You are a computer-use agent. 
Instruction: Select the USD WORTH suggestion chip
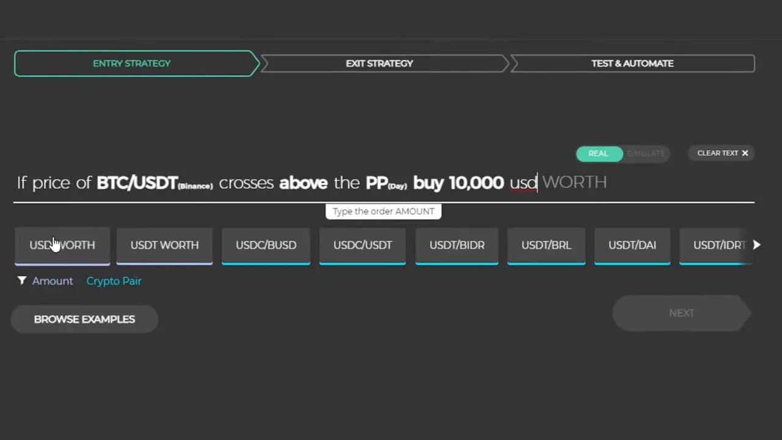pyautogui.click(x=62, y=245)
